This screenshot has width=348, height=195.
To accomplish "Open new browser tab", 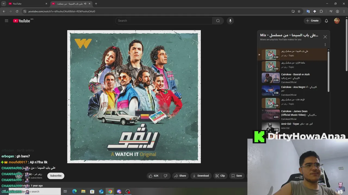I will click(96, 4).
